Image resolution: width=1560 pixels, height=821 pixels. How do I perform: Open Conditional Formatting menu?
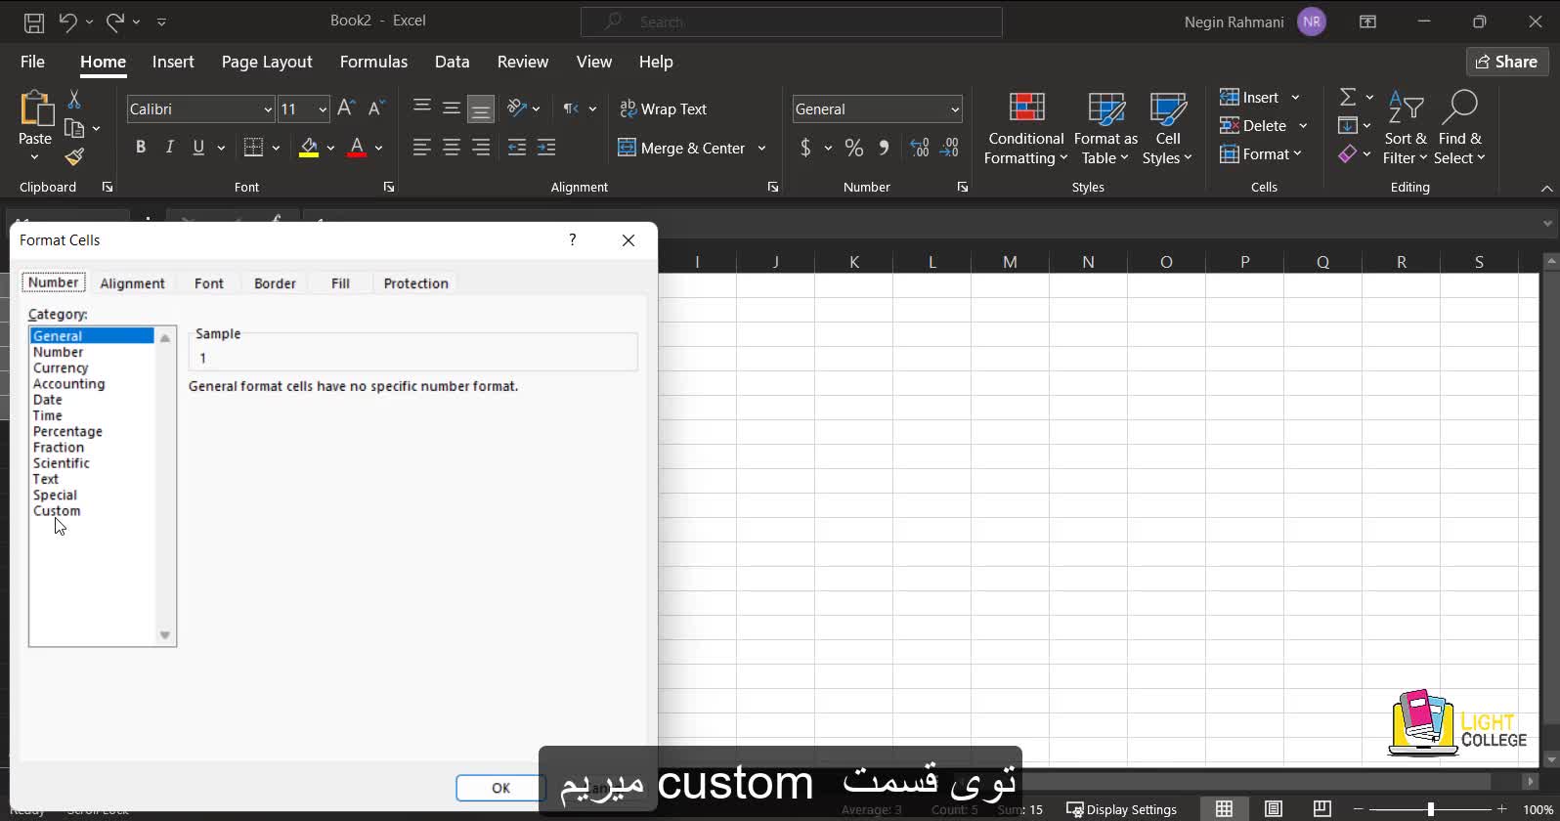coord(1024,129)
